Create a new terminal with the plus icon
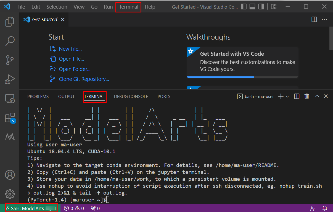Image resolution: width=333 pixels, height=212 pixels. pyautogui.click(x=281, y=96)
